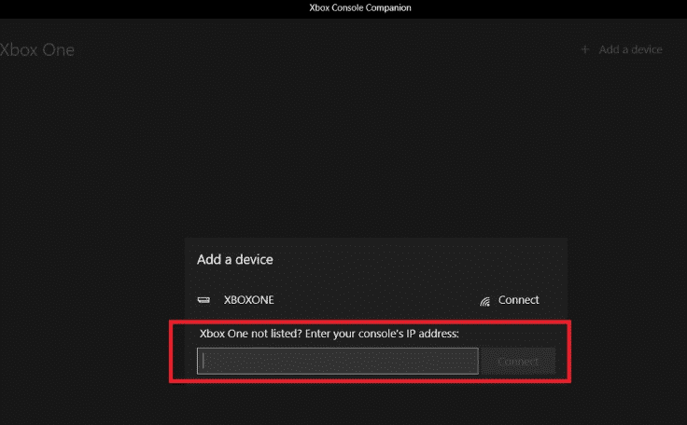Click the wireless signal icon beside Connect
Image resolution: width=687 pixels, height=425 pixels.
tap(485, 301)
